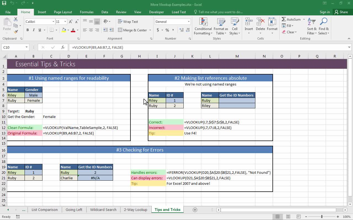Add a new sheet with plus icon
The image size is (353, 220).
click(x=195, y=210)
